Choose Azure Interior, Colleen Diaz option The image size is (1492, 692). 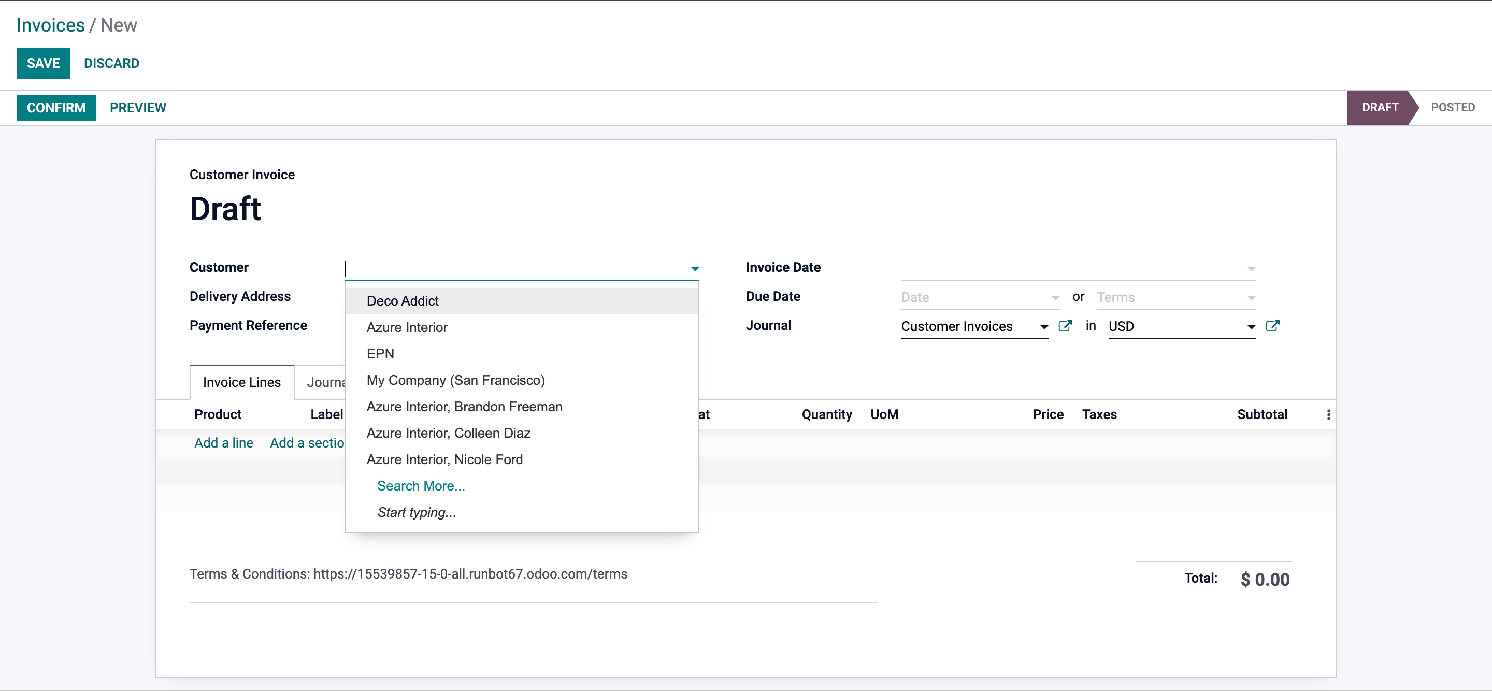click(x=448, y=433)
